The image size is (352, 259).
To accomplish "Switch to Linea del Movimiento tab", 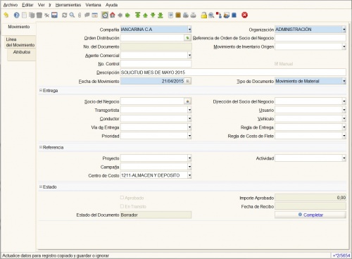I will point(20,42).
